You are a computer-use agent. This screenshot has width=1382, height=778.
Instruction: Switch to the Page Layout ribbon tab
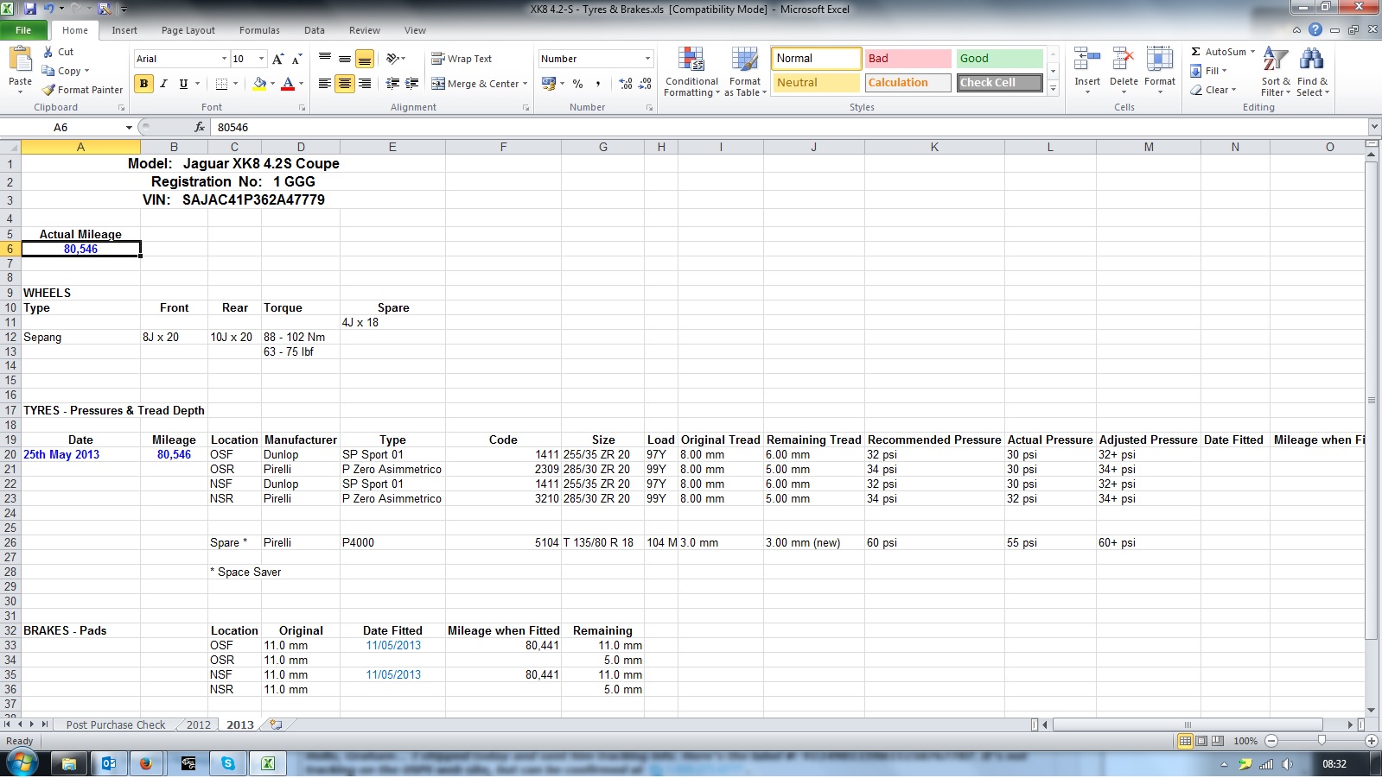tap(188, 30)
